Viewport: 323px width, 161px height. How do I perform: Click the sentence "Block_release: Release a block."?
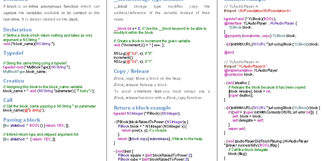click(x=141, y=85)
